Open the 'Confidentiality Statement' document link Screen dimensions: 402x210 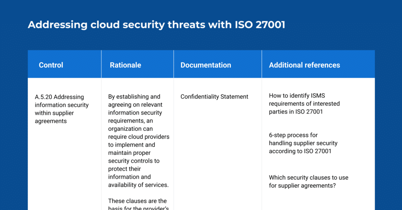(x=214, y=96)
